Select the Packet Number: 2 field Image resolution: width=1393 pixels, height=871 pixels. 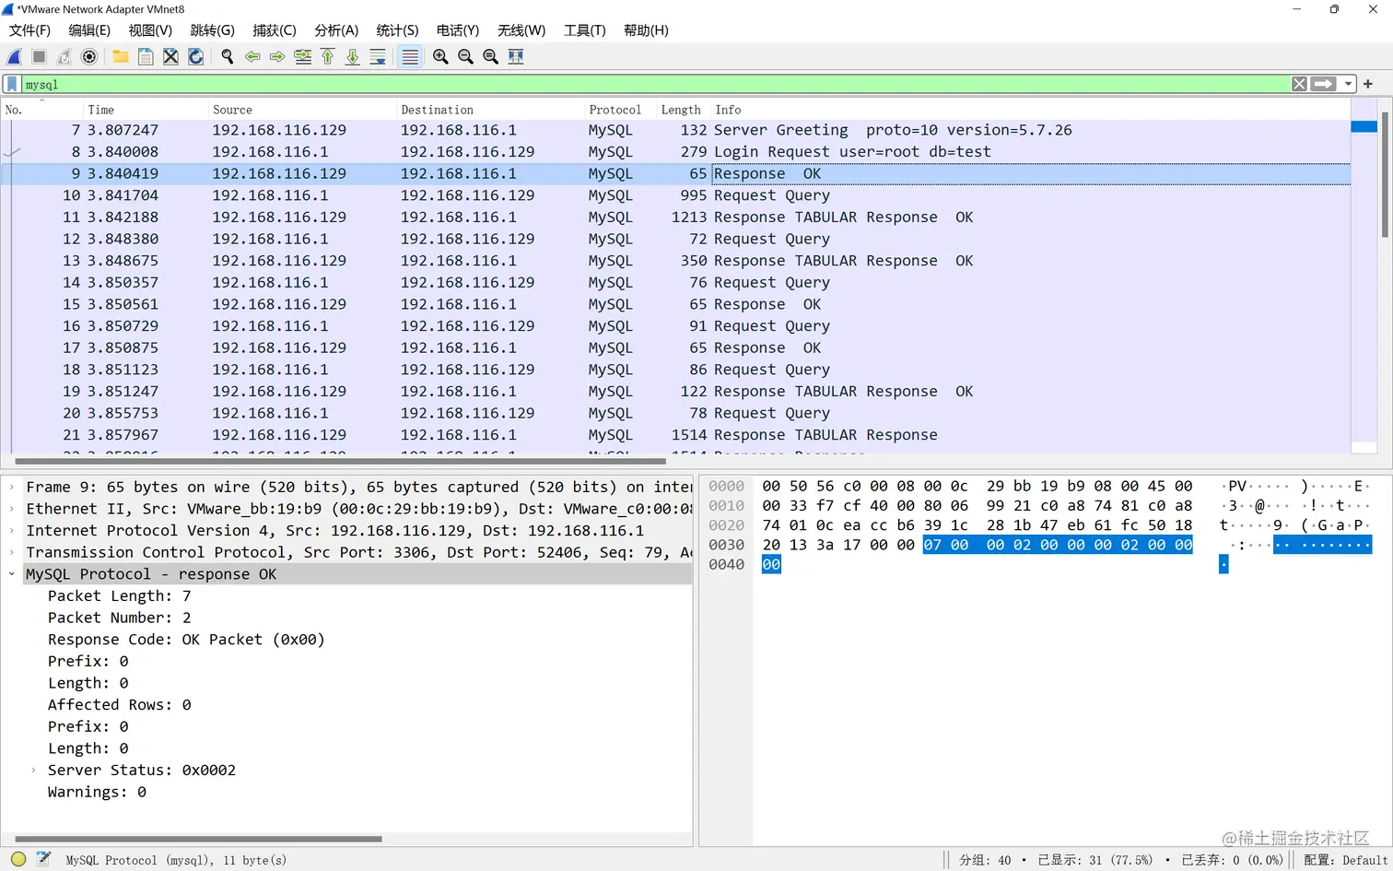[x=120, y=618]
